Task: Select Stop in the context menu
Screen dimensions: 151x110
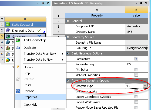Action: pos(27,73)
